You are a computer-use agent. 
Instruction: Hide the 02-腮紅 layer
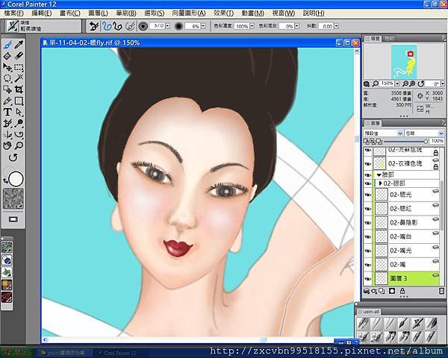pyautogui.click(x=368, y=209)
